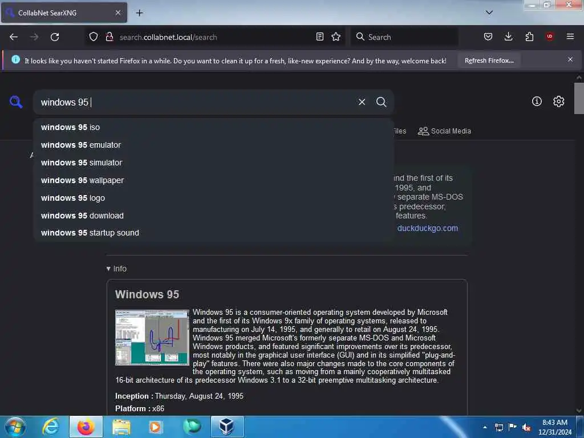
Task: Click the network tray icon
Action: coord(498,428)
